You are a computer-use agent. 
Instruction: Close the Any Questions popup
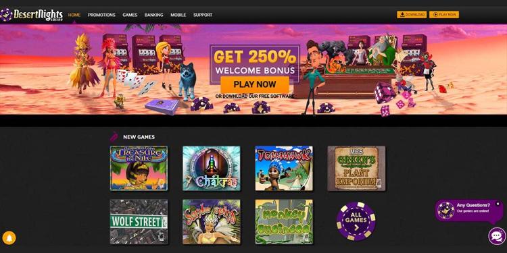[498, 204]
